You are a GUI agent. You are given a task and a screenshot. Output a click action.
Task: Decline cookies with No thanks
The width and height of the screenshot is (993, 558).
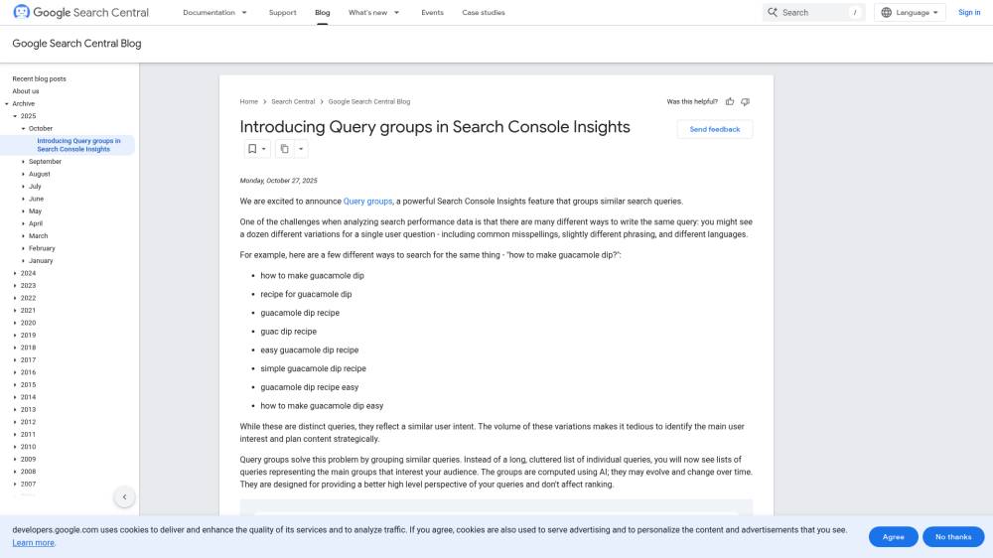click(x=953, y=536)
